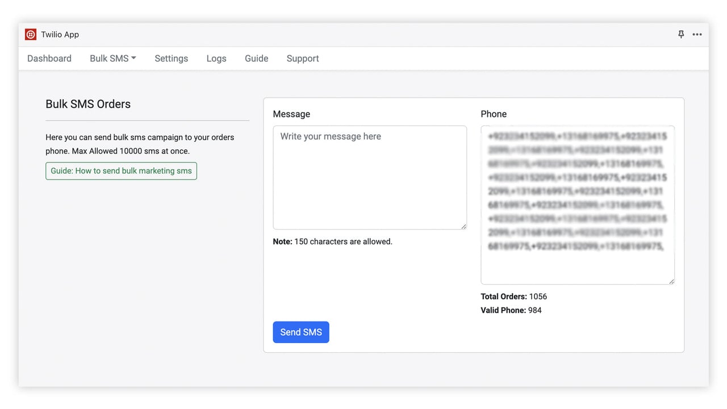Go to the Dashboard tab
Image resolution: width=727 pixels, height=409 pixels.
[x=49, y=59]
